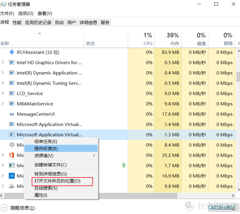Click icon of Microsoft Application Virtual 1.4 MB row
The image size is (240, 214).
click(x=12, y=124)
